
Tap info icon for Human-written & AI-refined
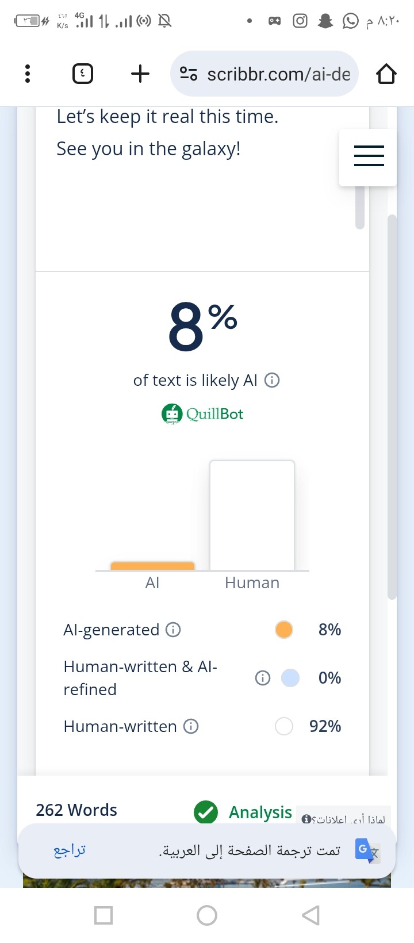[262, 678]
